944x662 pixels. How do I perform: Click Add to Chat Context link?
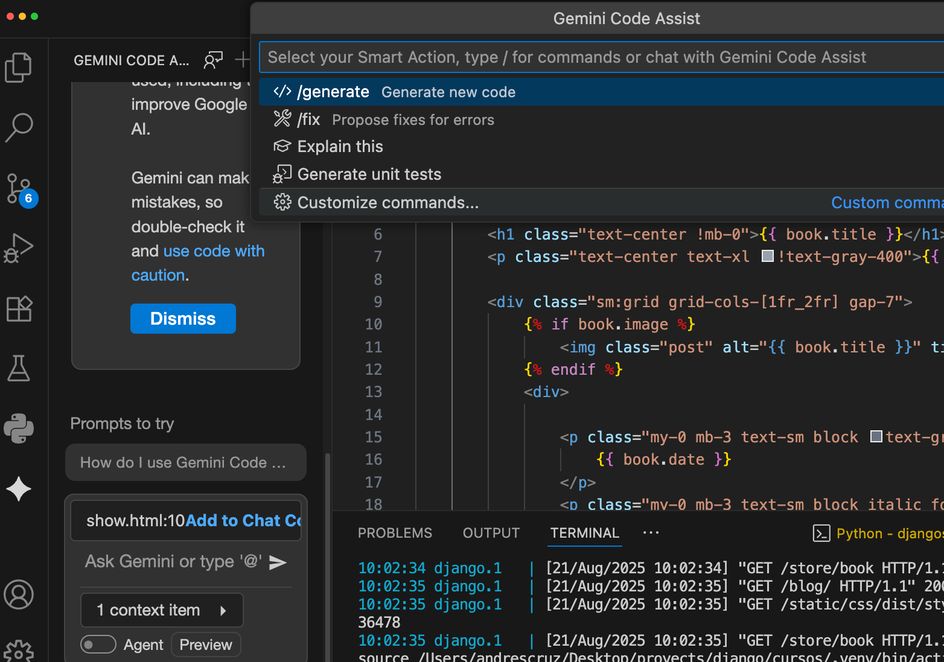tap(243, 521)
